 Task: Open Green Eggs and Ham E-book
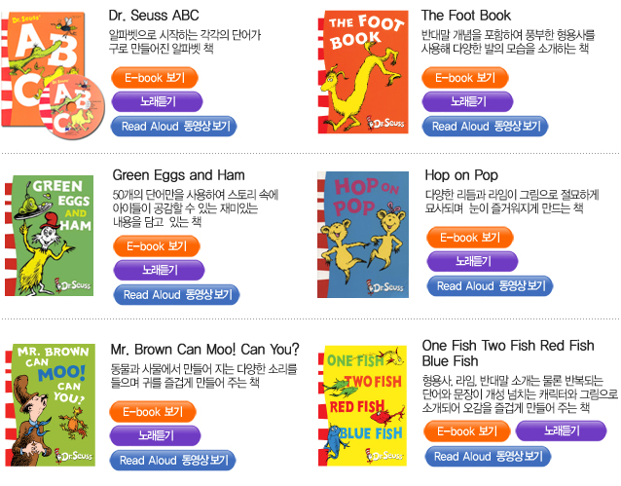pyautogui.click(x=157, y=246)
